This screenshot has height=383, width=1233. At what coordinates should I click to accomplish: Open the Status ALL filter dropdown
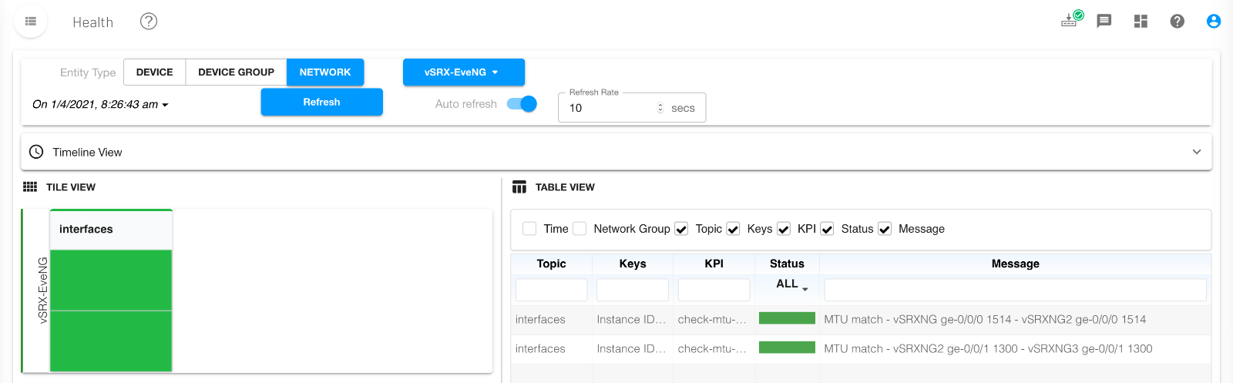point(791,284)
